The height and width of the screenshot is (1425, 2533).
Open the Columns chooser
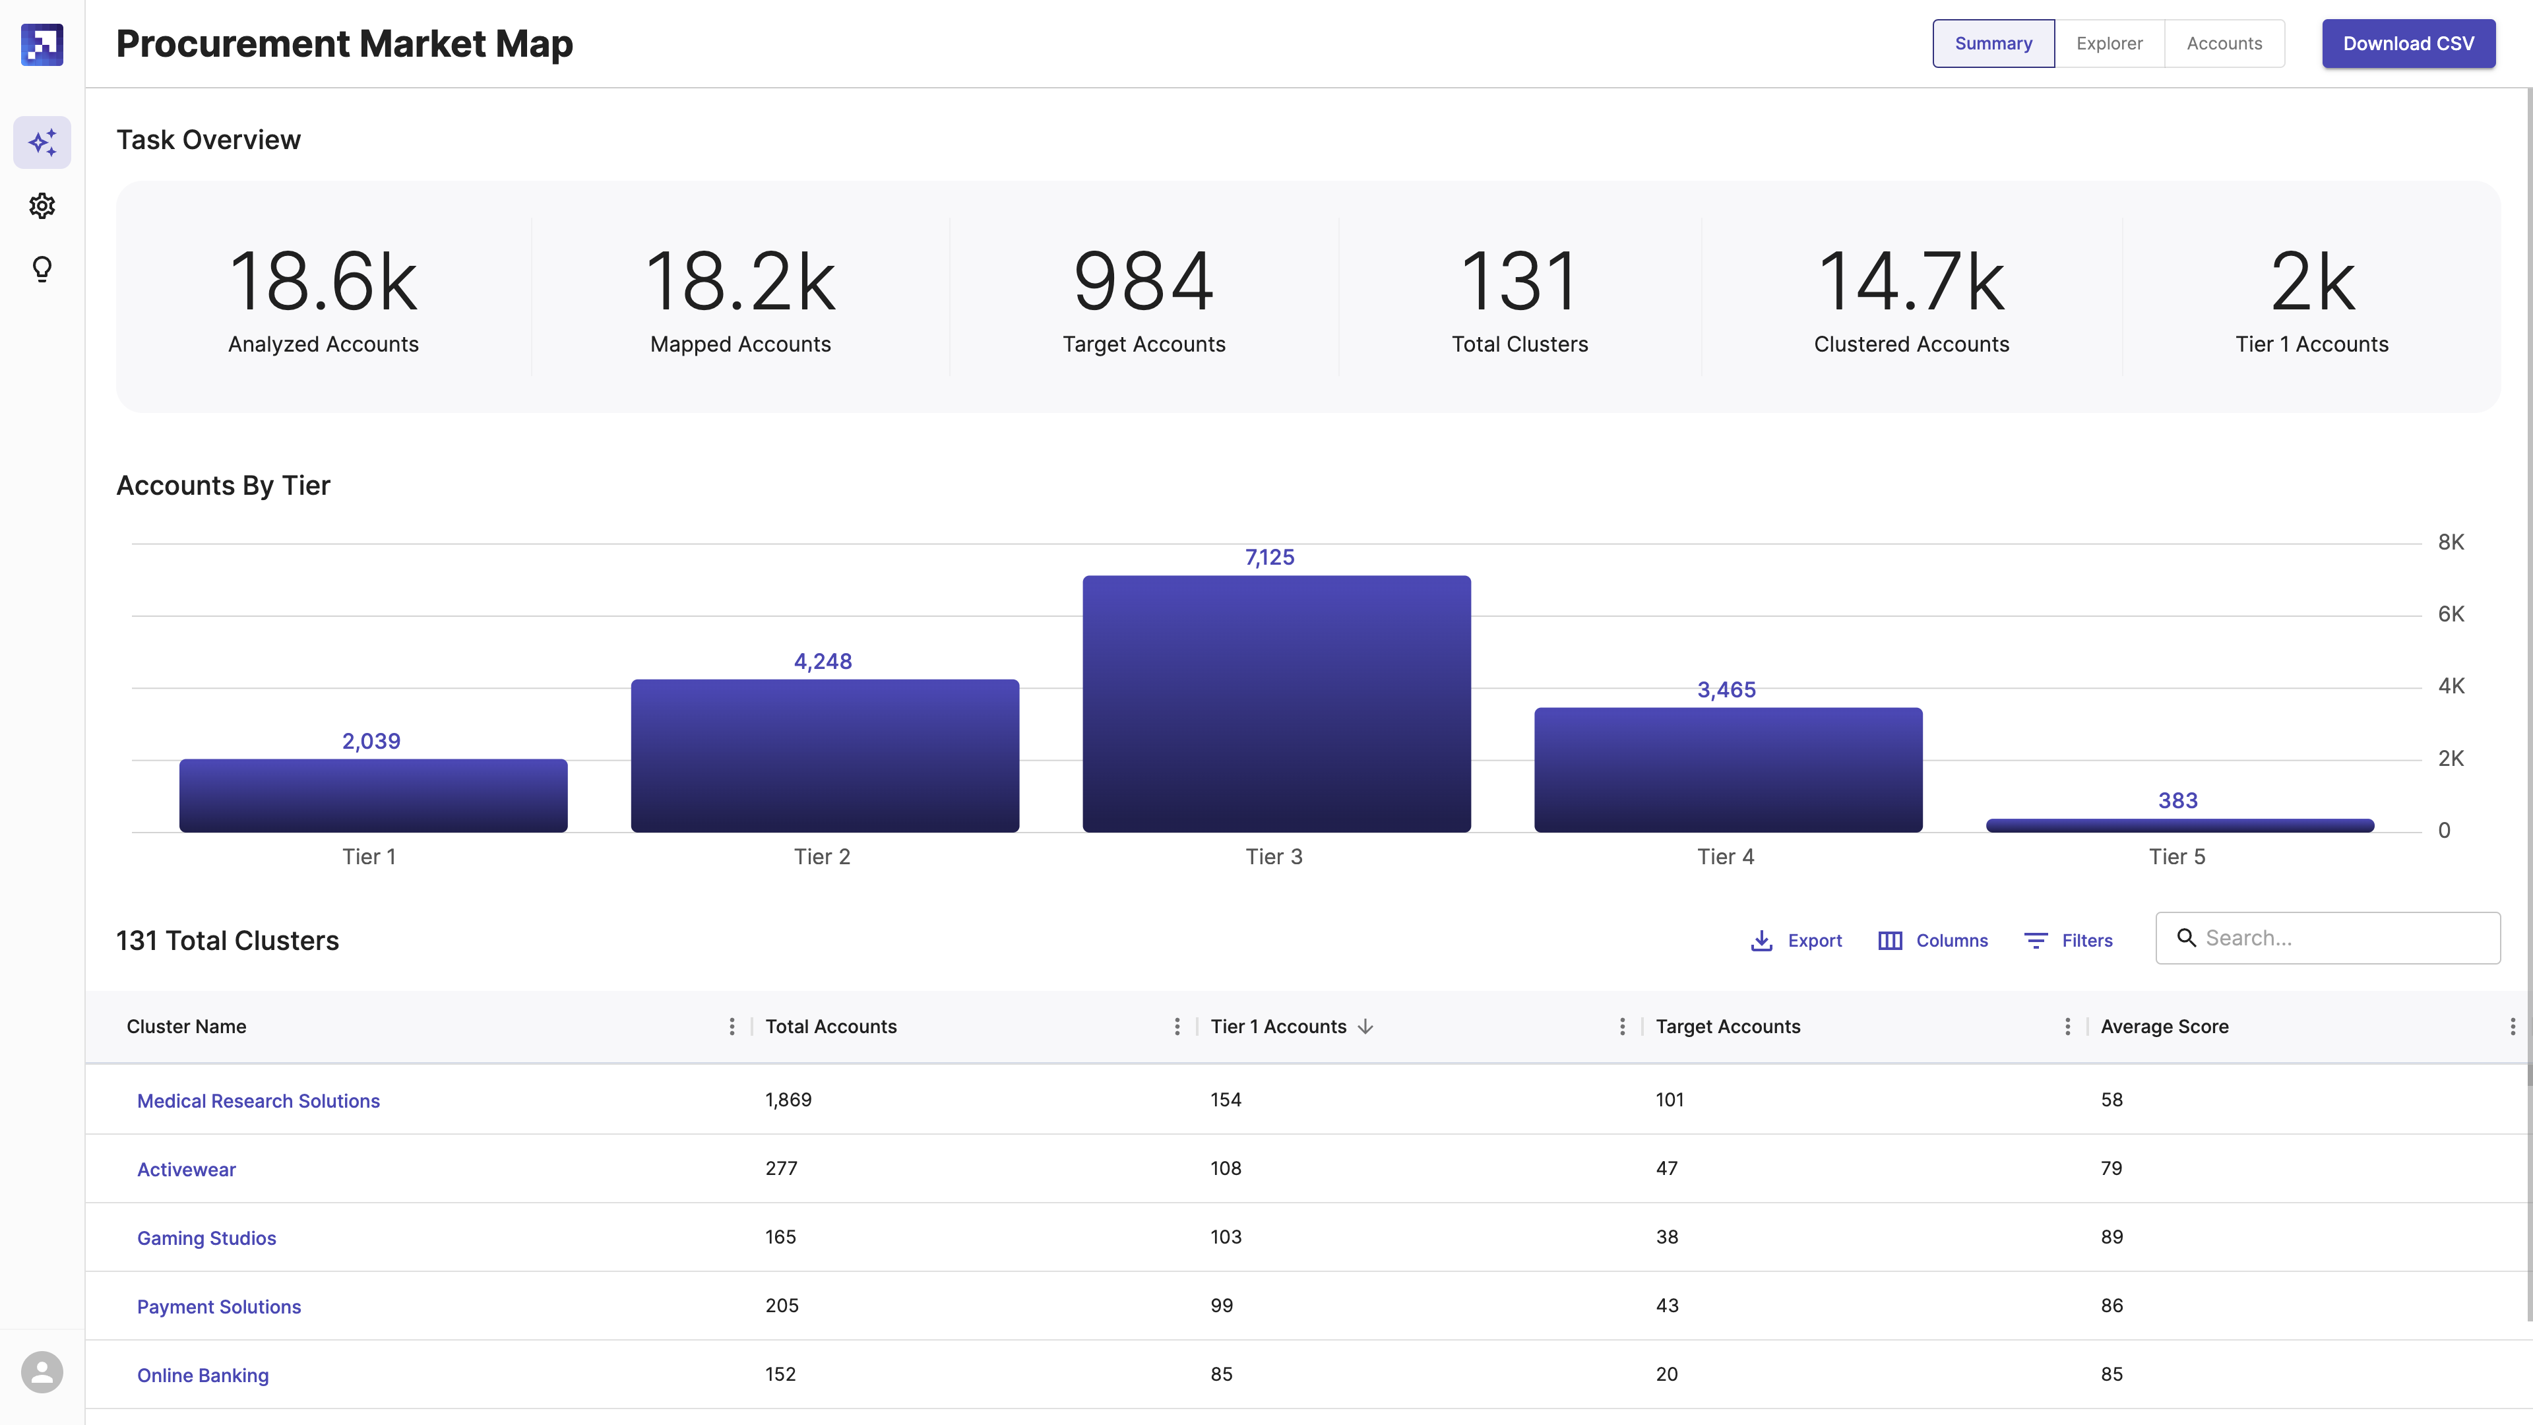pos(1932,940)
